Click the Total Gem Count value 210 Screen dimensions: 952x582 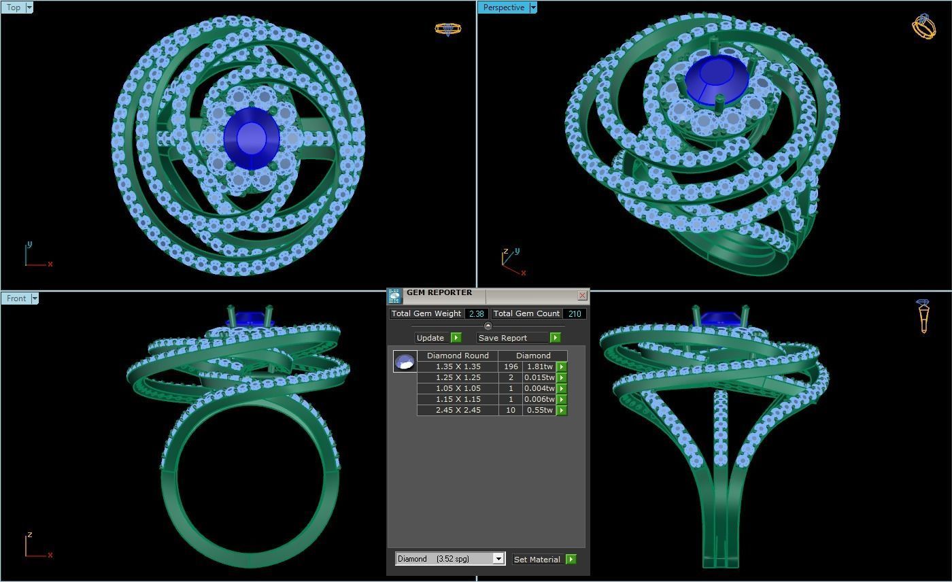575,313
